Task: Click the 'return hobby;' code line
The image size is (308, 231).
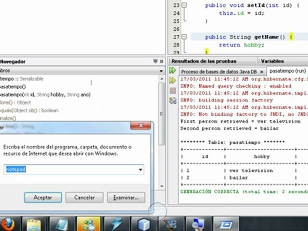Action: tap(241, 45)
